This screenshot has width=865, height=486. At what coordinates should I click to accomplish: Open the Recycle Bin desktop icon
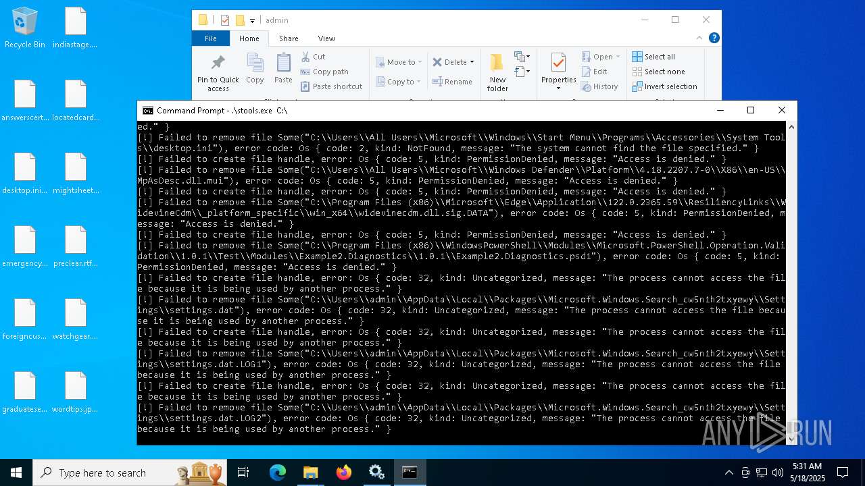(x=25, y=28)
